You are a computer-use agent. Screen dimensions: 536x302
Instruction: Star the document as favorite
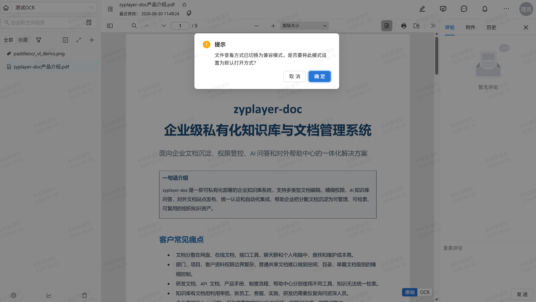(x=184, y=5)
